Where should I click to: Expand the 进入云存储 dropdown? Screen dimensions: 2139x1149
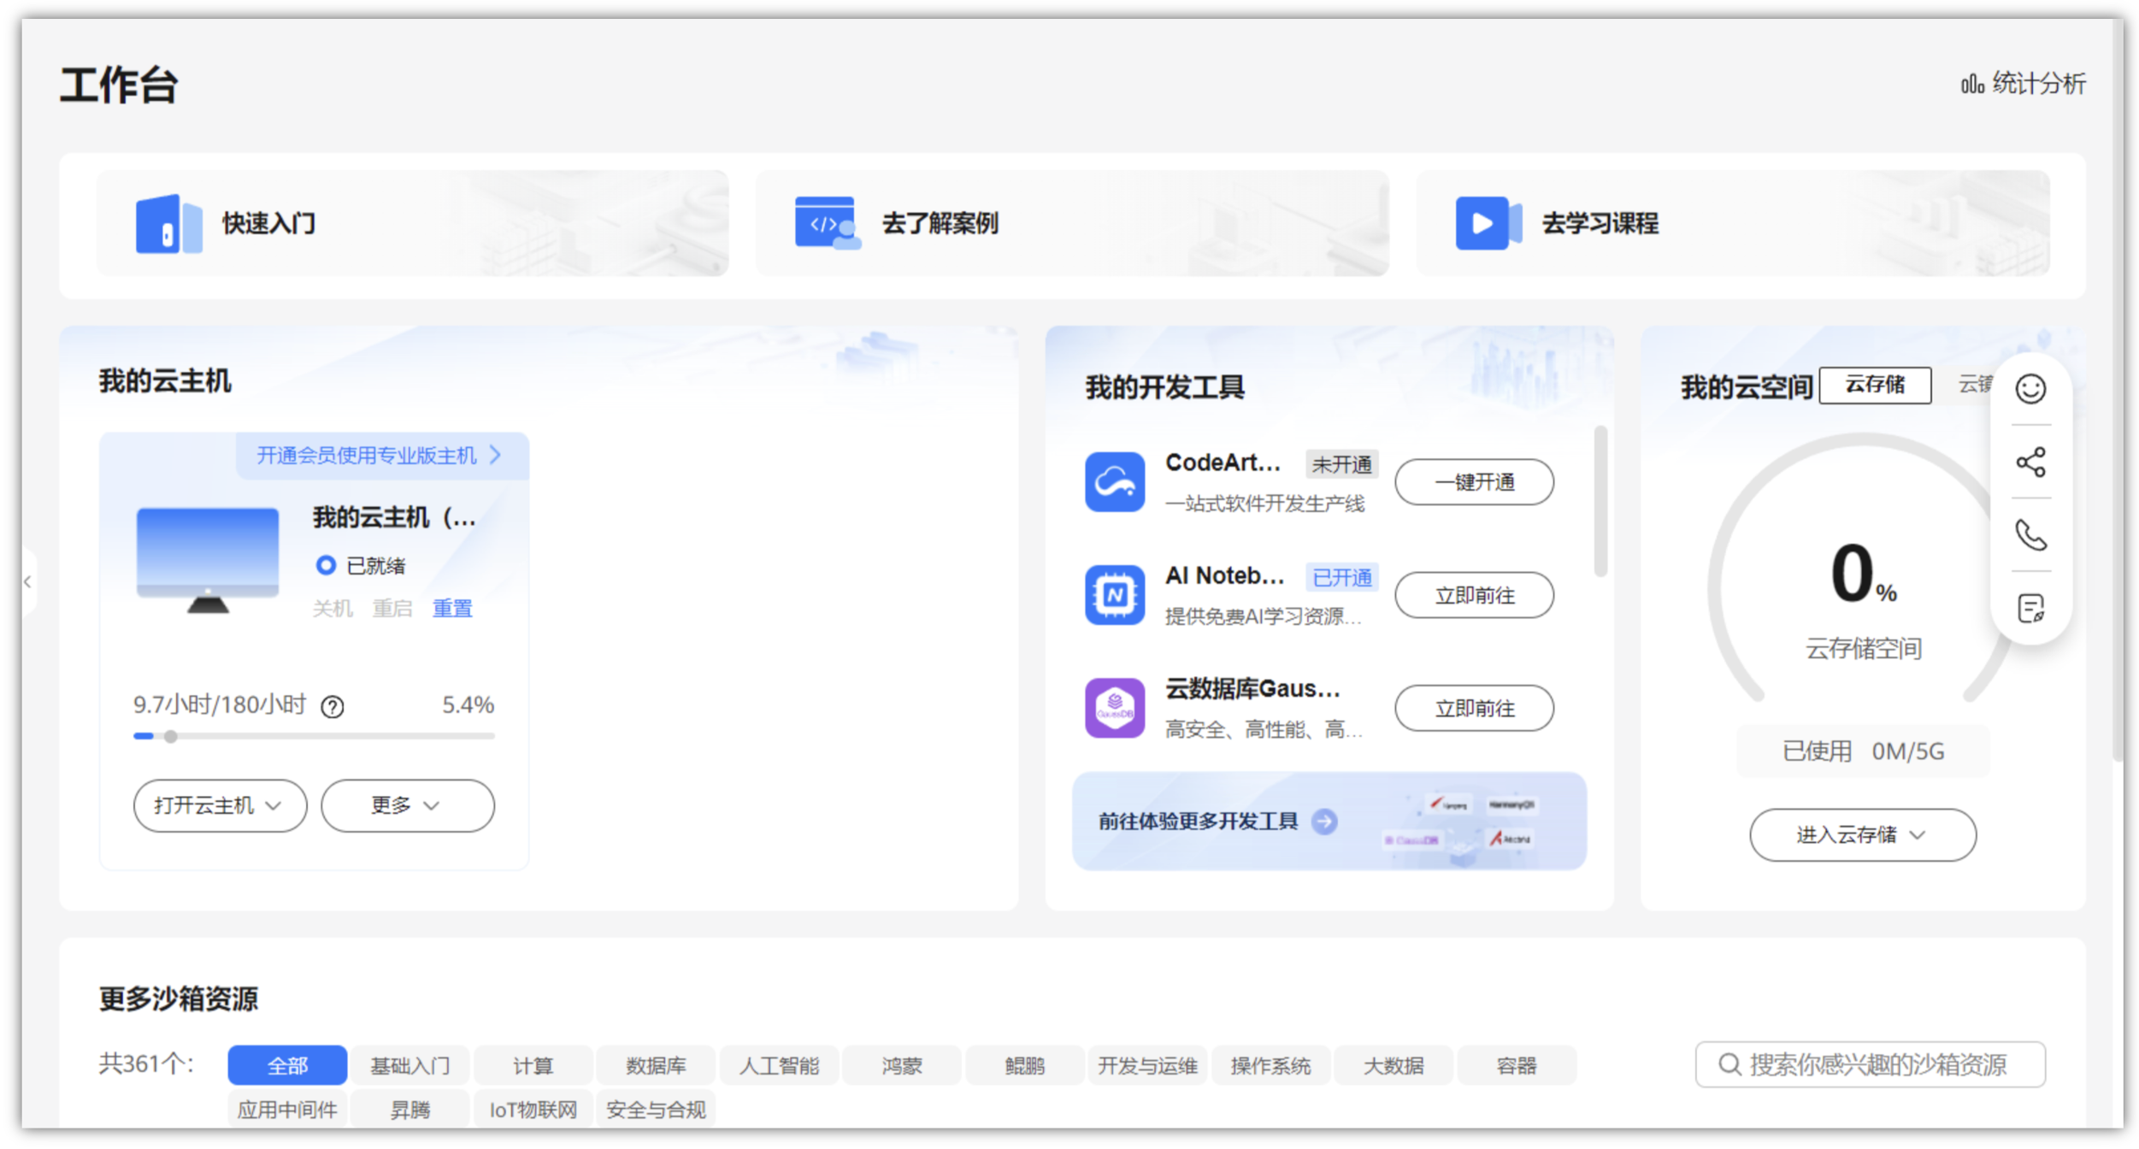tap(1862, 834)
